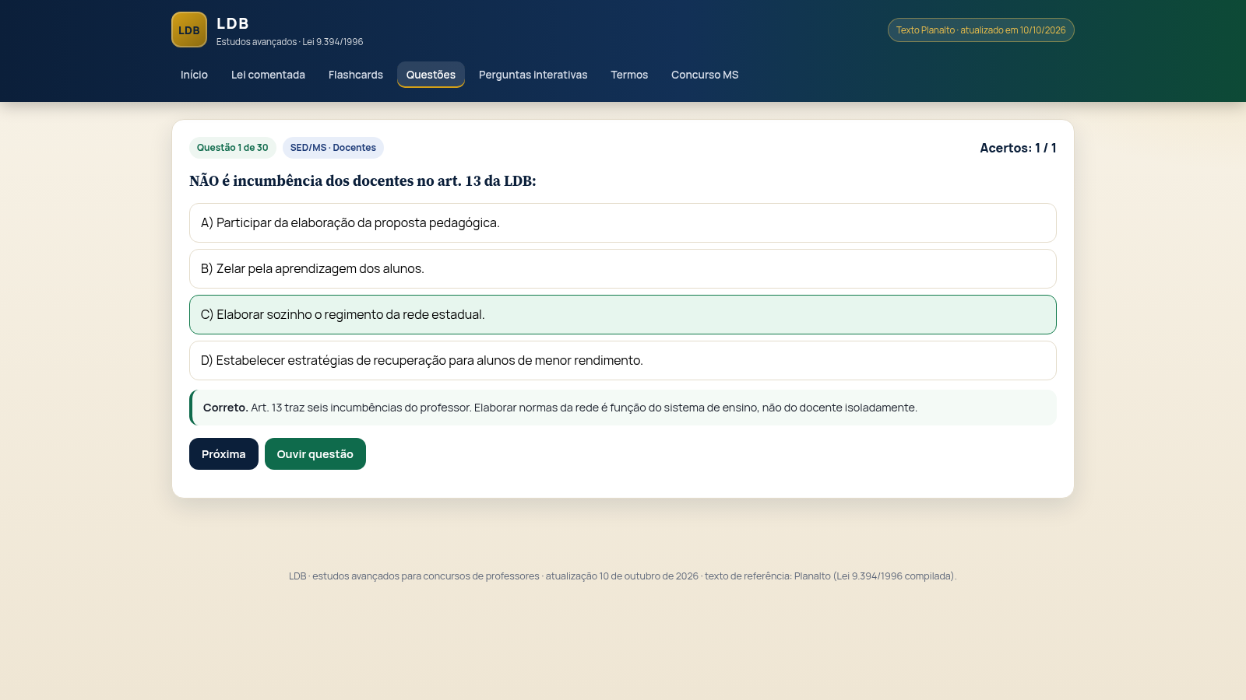
Task: Select the Questões tab
Action: coord(431,75)
